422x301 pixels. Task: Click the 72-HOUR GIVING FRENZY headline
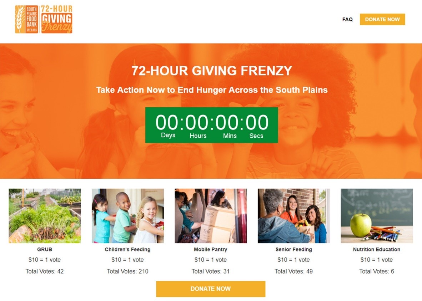(x=212, y=71)
